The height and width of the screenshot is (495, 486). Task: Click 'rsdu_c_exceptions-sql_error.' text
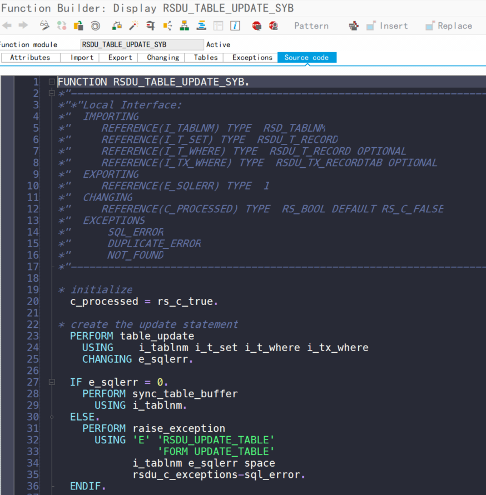219,475
